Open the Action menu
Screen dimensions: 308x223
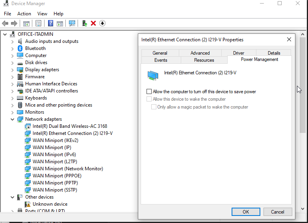click(x=24, y=14)
